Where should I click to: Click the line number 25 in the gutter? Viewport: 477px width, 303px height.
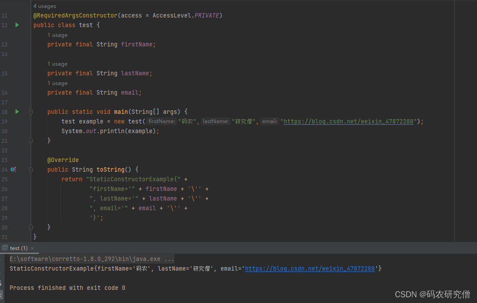(x=4, y=179)
